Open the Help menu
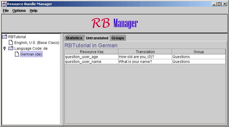229x127 pixels. [x=33, y=11]
